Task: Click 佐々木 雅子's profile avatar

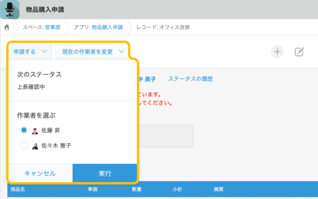Action: click(x=34, y=145)
